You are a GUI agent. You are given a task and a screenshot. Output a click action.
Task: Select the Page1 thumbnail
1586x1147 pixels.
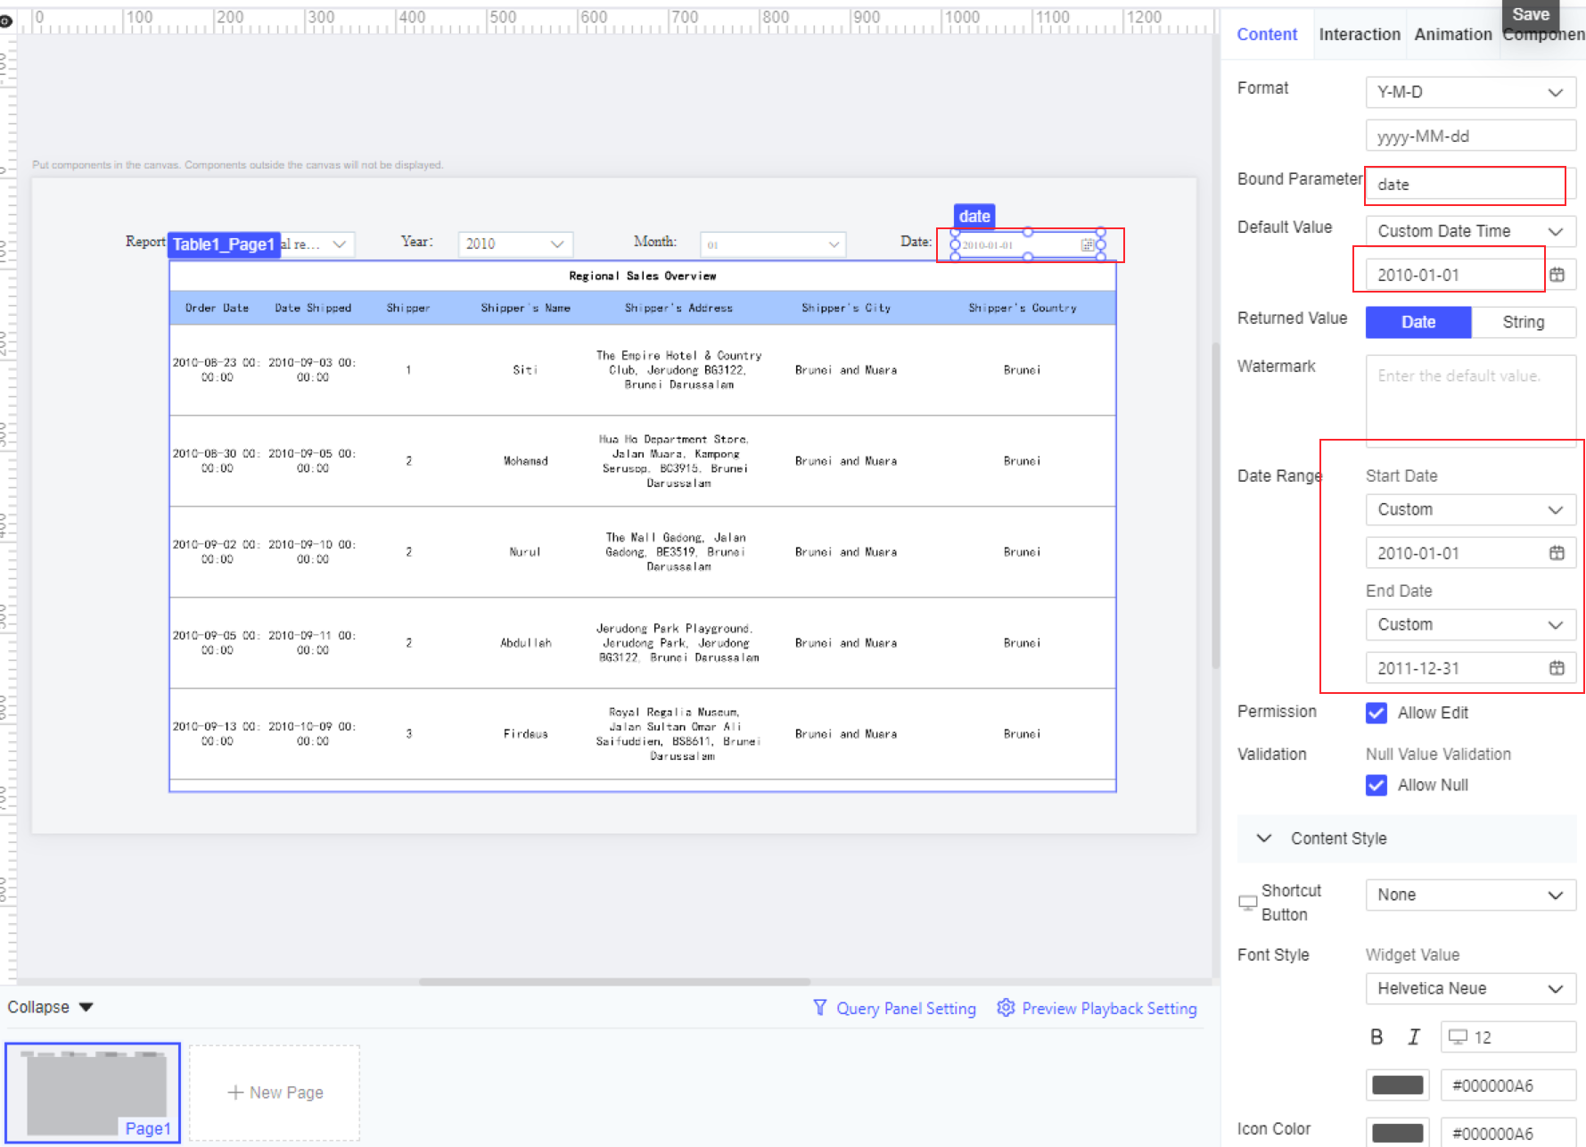93,1093
